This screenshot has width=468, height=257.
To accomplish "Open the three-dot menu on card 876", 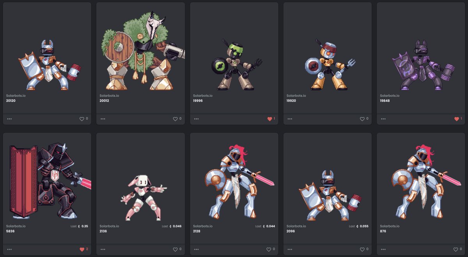I will [x=384, y=250].
